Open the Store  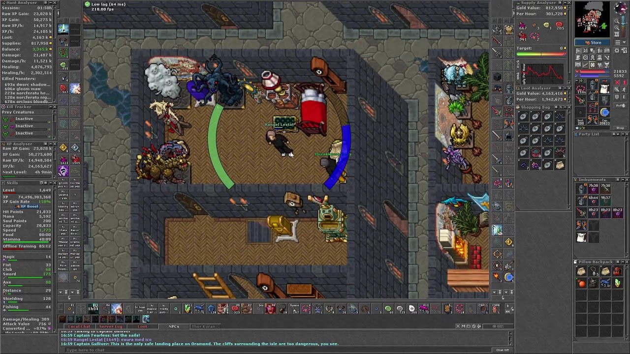coord(593,42)
